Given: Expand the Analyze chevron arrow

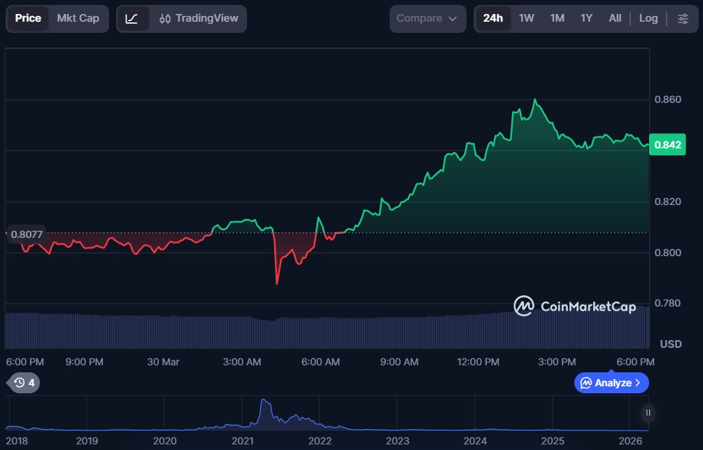Looking at the screenshot, I should click(637, 383).
